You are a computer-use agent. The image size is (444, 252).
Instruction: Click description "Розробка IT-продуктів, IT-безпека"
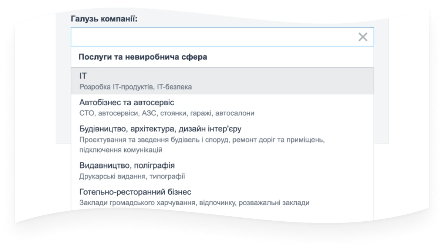click(135, 87)
